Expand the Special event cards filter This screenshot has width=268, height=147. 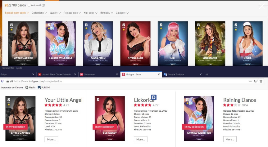(x=17, y=13)
